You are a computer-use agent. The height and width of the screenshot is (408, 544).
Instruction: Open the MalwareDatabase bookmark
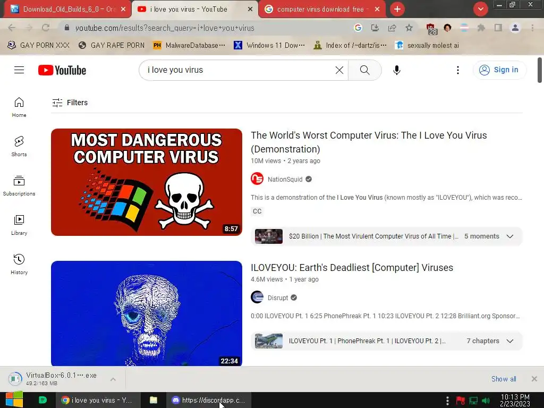(x=189, y=45)
